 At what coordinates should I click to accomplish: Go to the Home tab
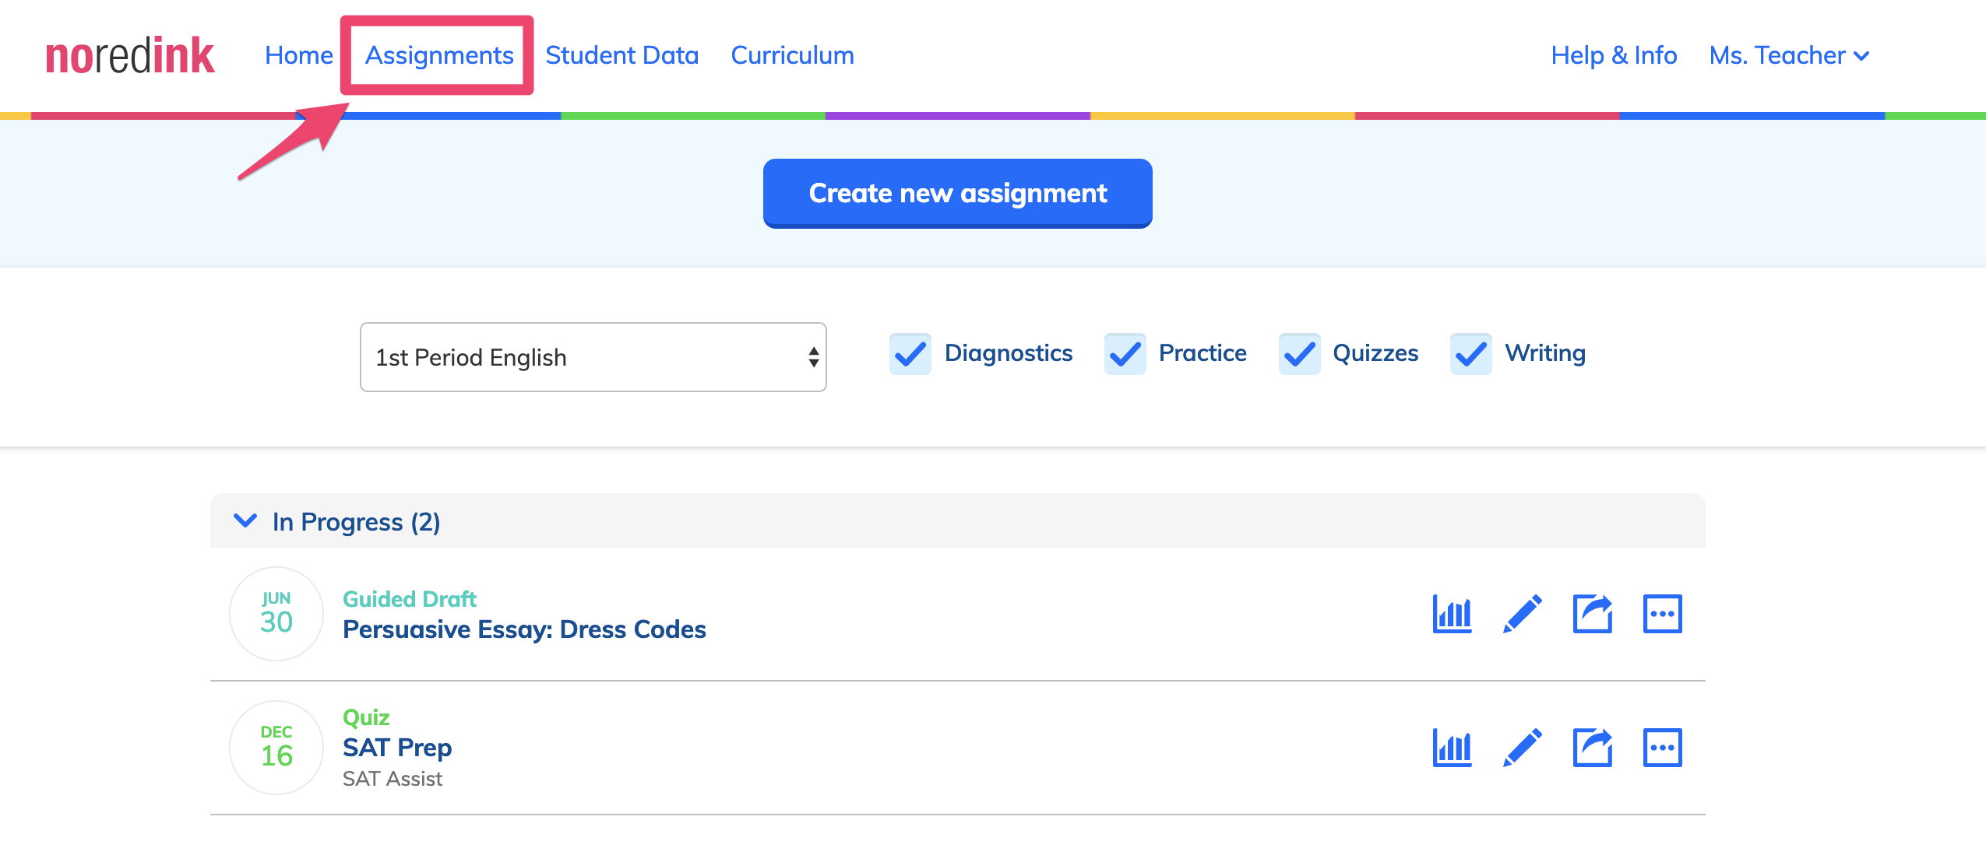click(299, 55)
